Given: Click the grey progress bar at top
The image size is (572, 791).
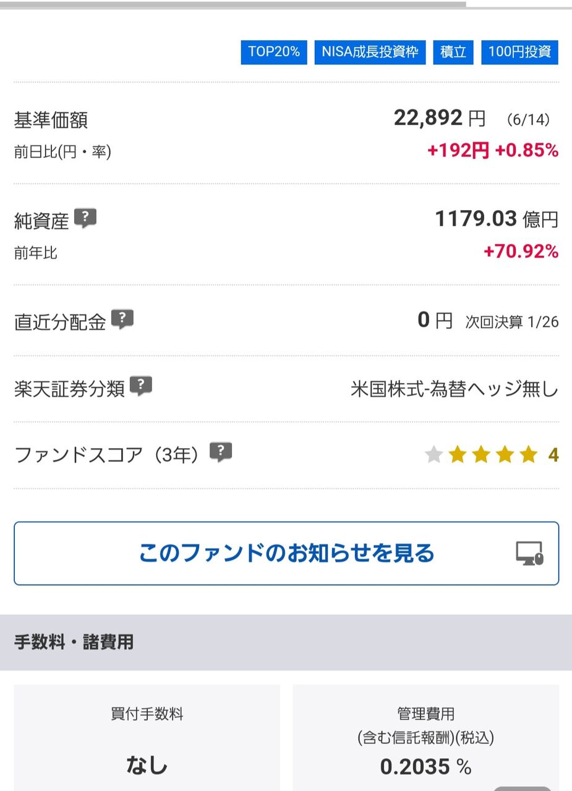Looking at the screenshot, I should pyautogui.click(x=233, y=4).
